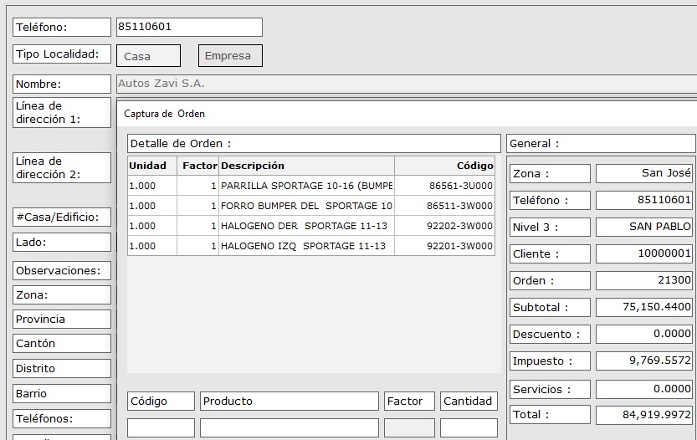Image resolution: width=697 pixels, height=440 pixels.
Task: Click the Zona field showing San José
Action: tap(644, 173)
